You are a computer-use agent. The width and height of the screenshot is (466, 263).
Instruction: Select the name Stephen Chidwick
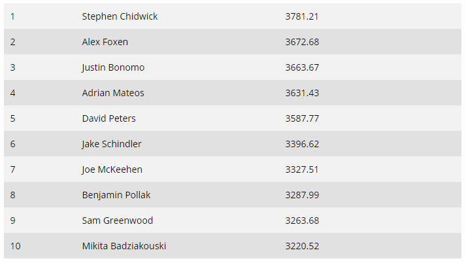pyautogui.click(x=120, y=16)
